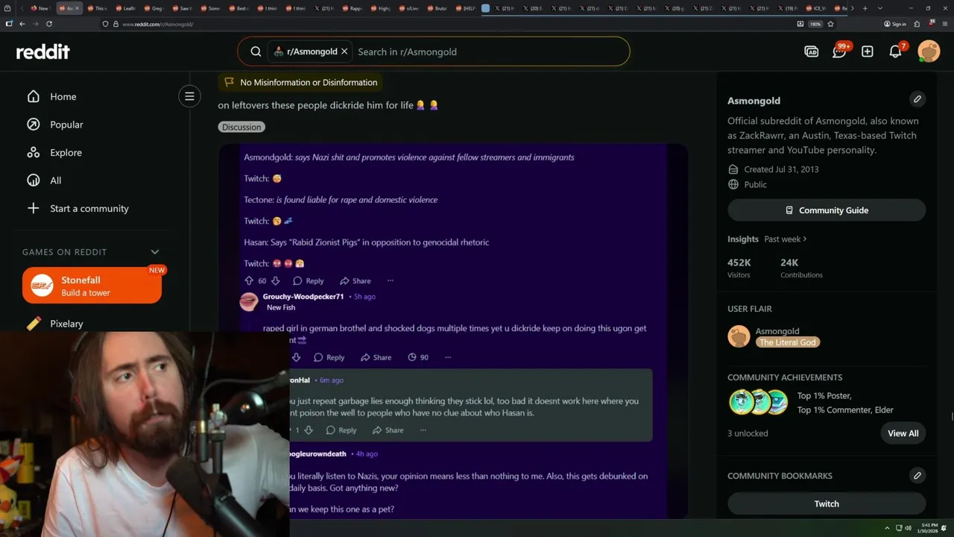The image size is (954, 537).
Task: Switch to the 'Brutal' browser tab
Action: coord(437,8)
